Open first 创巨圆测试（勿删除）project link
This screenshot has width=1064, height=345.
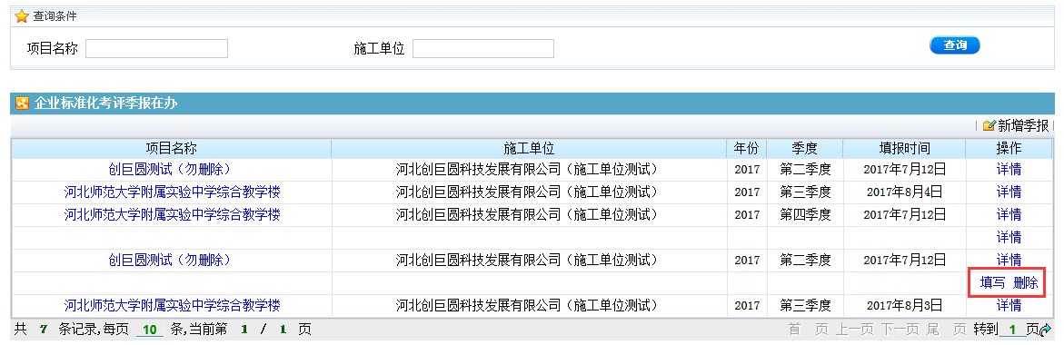click(170, 170)
